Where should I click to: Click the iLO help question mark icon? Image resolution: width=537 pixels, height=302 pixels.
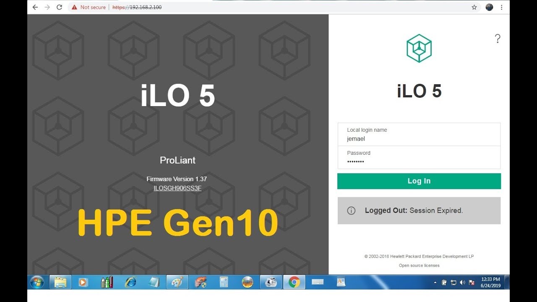pyautogui.click(x=498, y=39)
